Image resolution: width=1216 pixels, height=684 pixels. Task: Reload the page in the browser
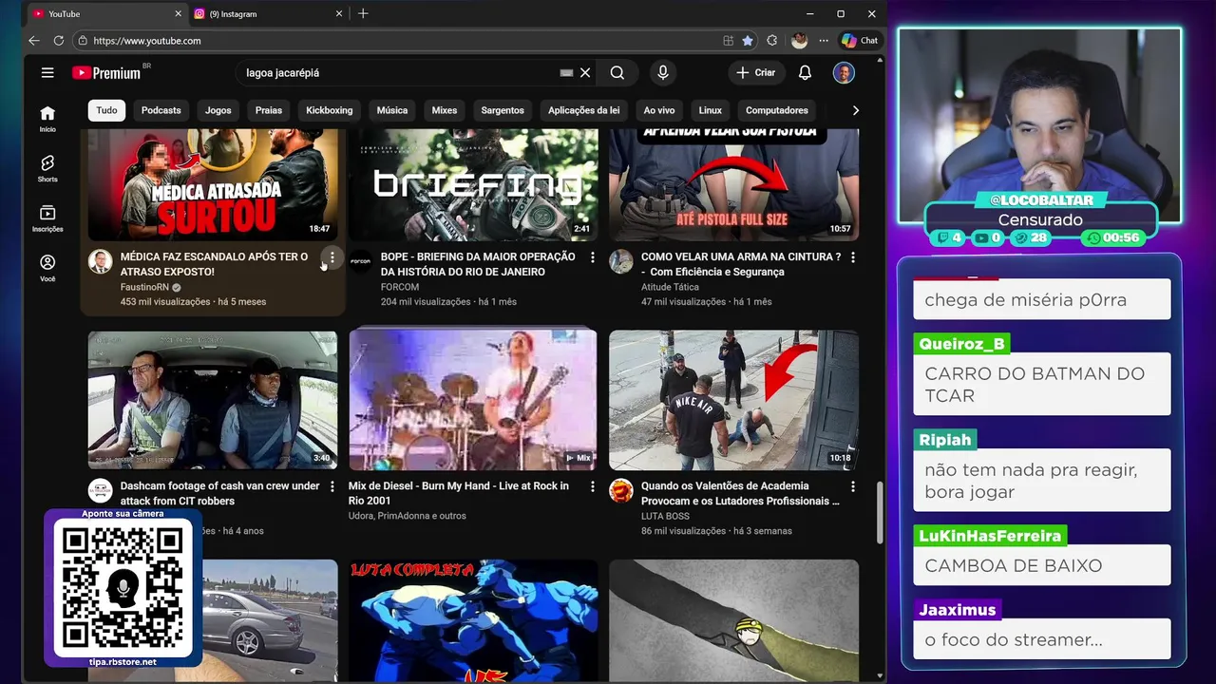[x=59, y=41]
